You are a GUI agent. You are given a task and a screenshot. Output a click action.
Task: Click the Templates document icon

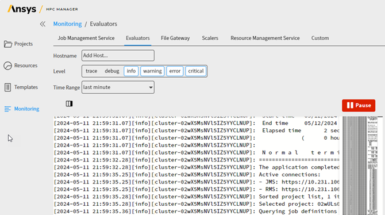pos(7,87)
